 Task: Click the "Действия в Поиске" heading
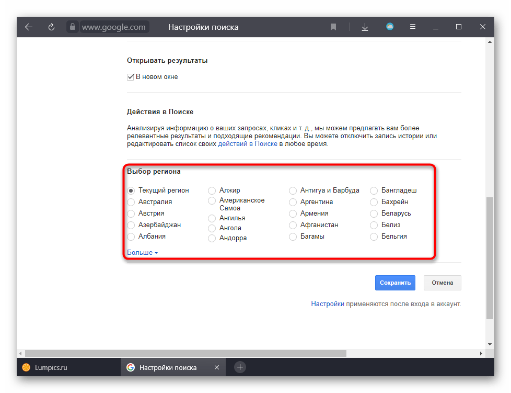point(160,111)
